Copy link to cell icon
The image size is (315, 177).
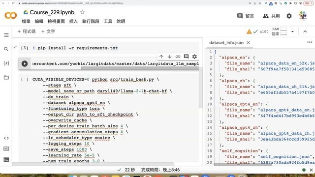pyautogui.click(x=178, y=57)
